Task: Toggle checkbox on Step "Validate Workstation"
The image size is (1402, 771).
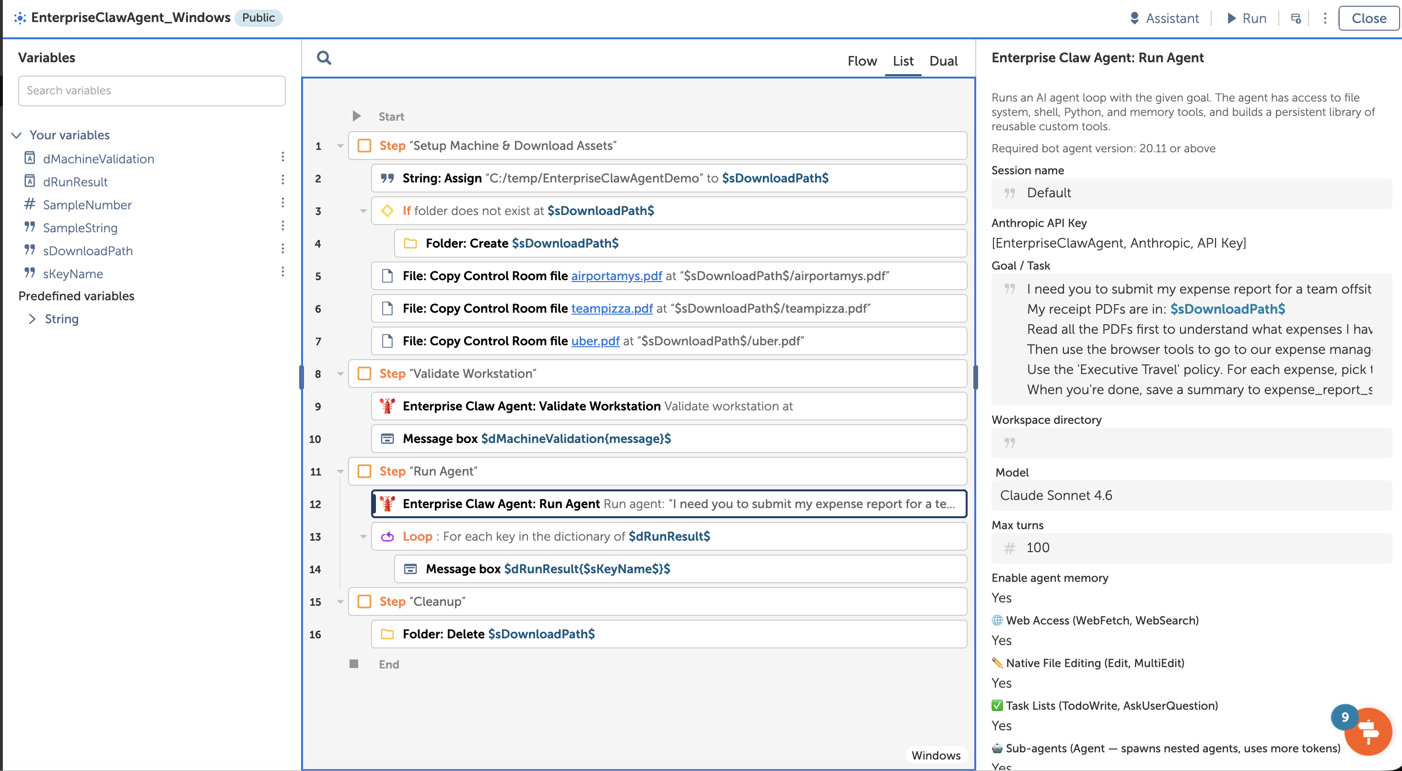Action: click(x=364, y=373)
